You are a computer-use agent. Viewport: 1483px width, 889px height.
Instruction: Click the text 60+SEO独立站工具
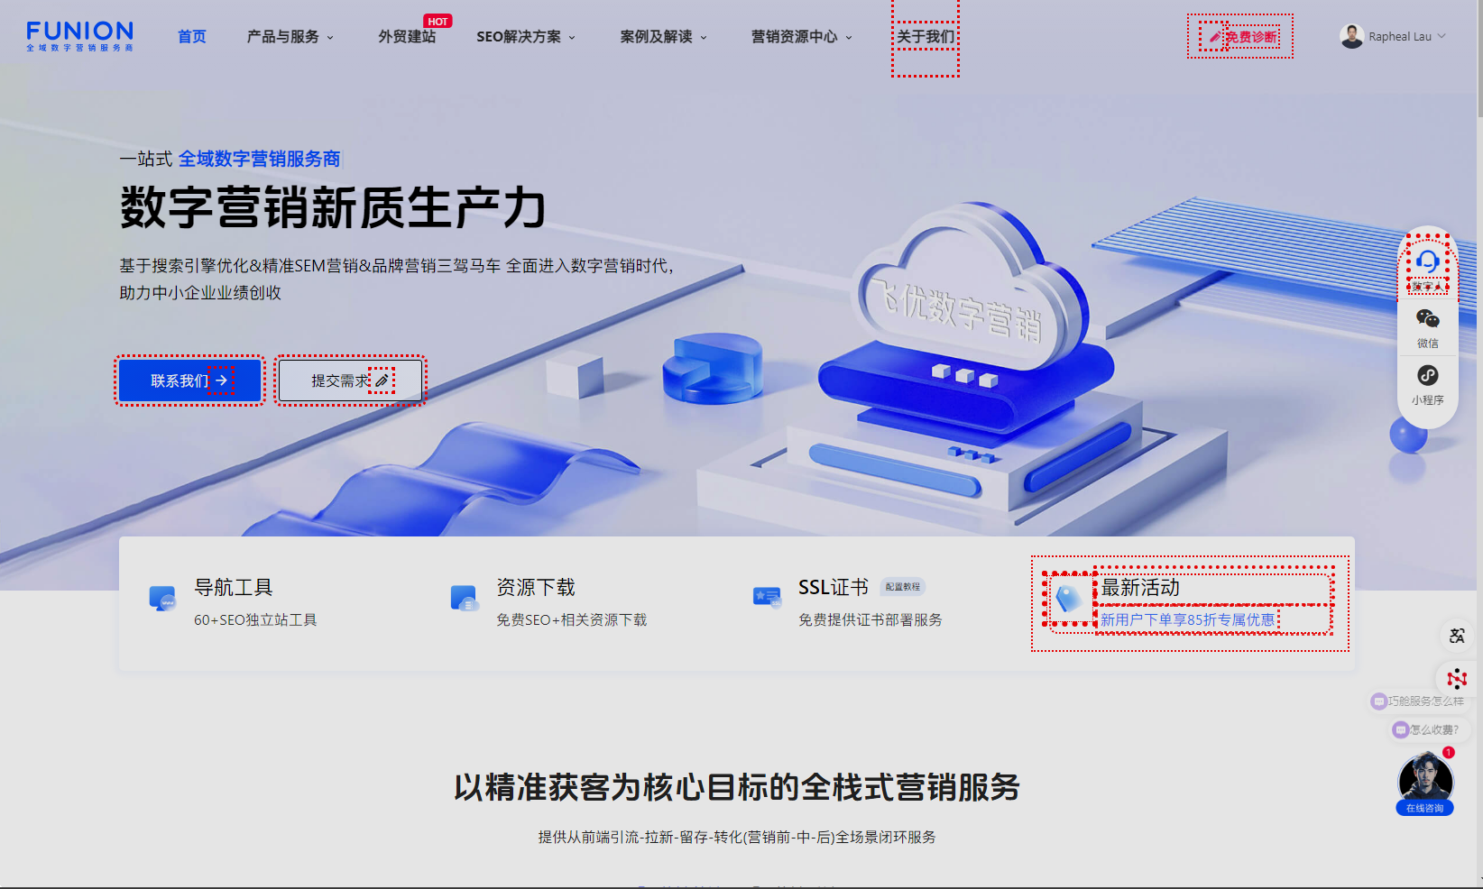coord(255,619)
